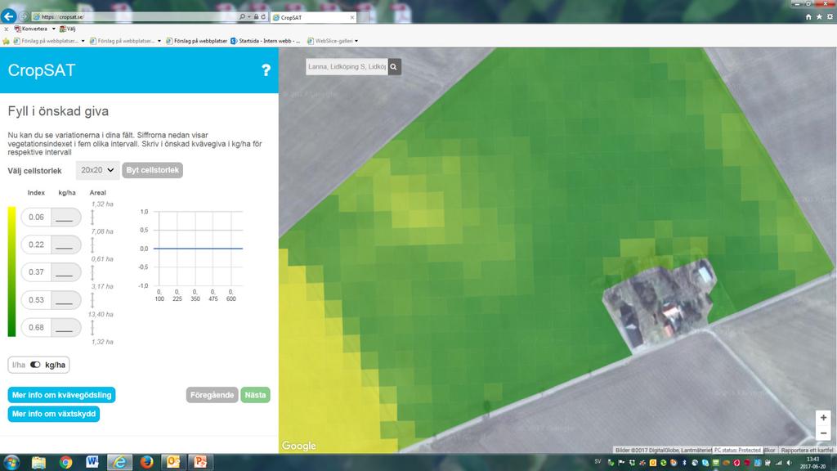Expand first Förslag på webbplatser favorites dropdown
This screenshot has height=471, width=837.
tap(83, 41)
